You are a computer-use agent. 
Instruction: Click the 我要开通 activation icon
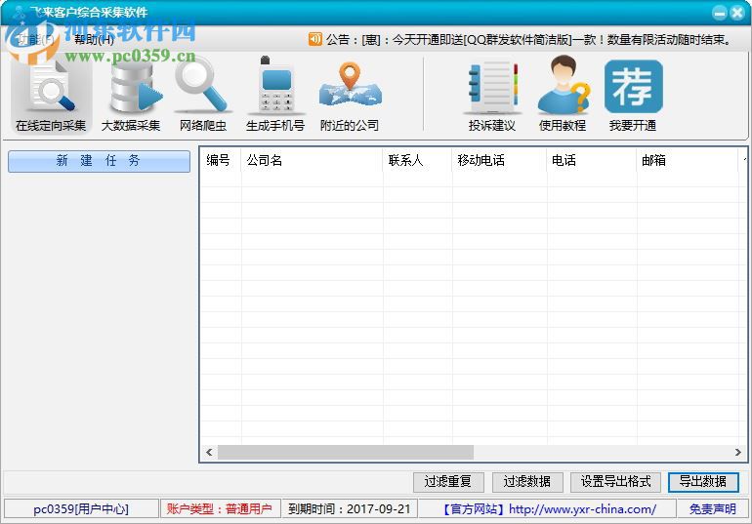(x=633, y=95)
